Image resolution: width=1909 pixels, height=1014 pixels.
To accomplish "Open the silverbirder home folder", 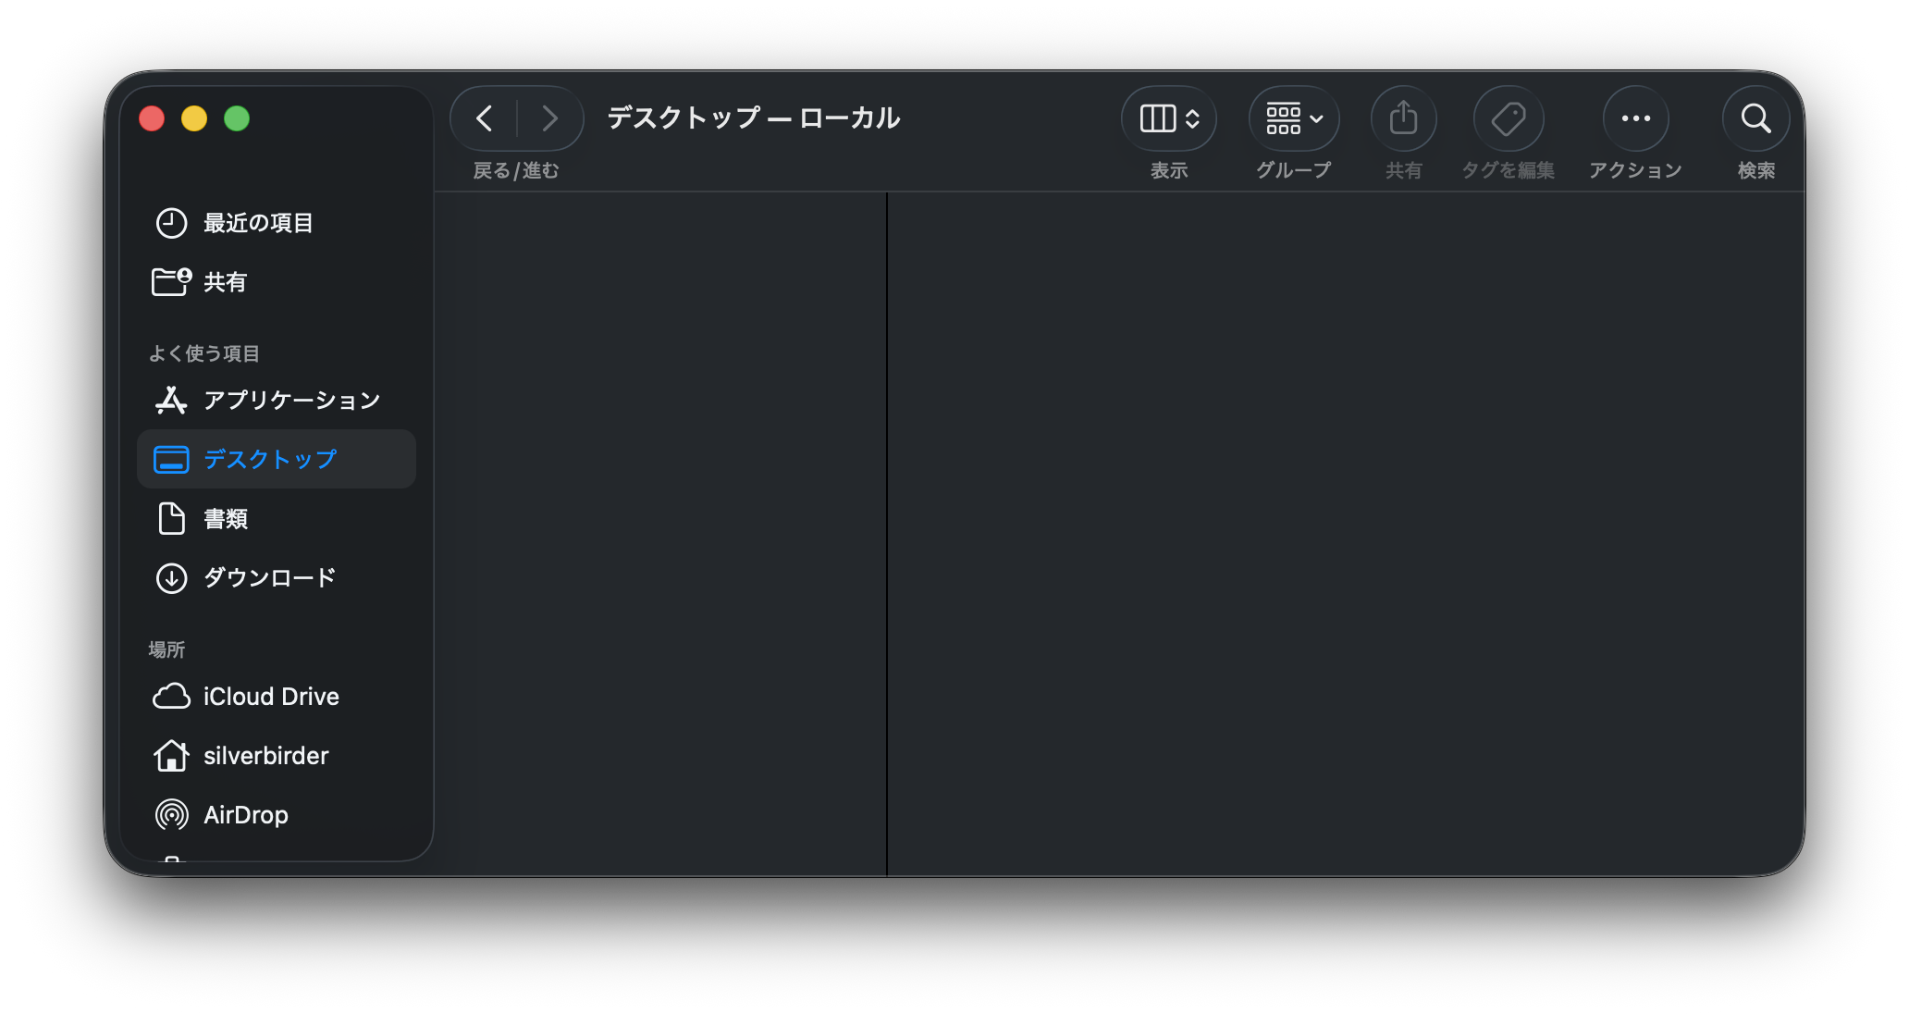I will coord(265,756).
